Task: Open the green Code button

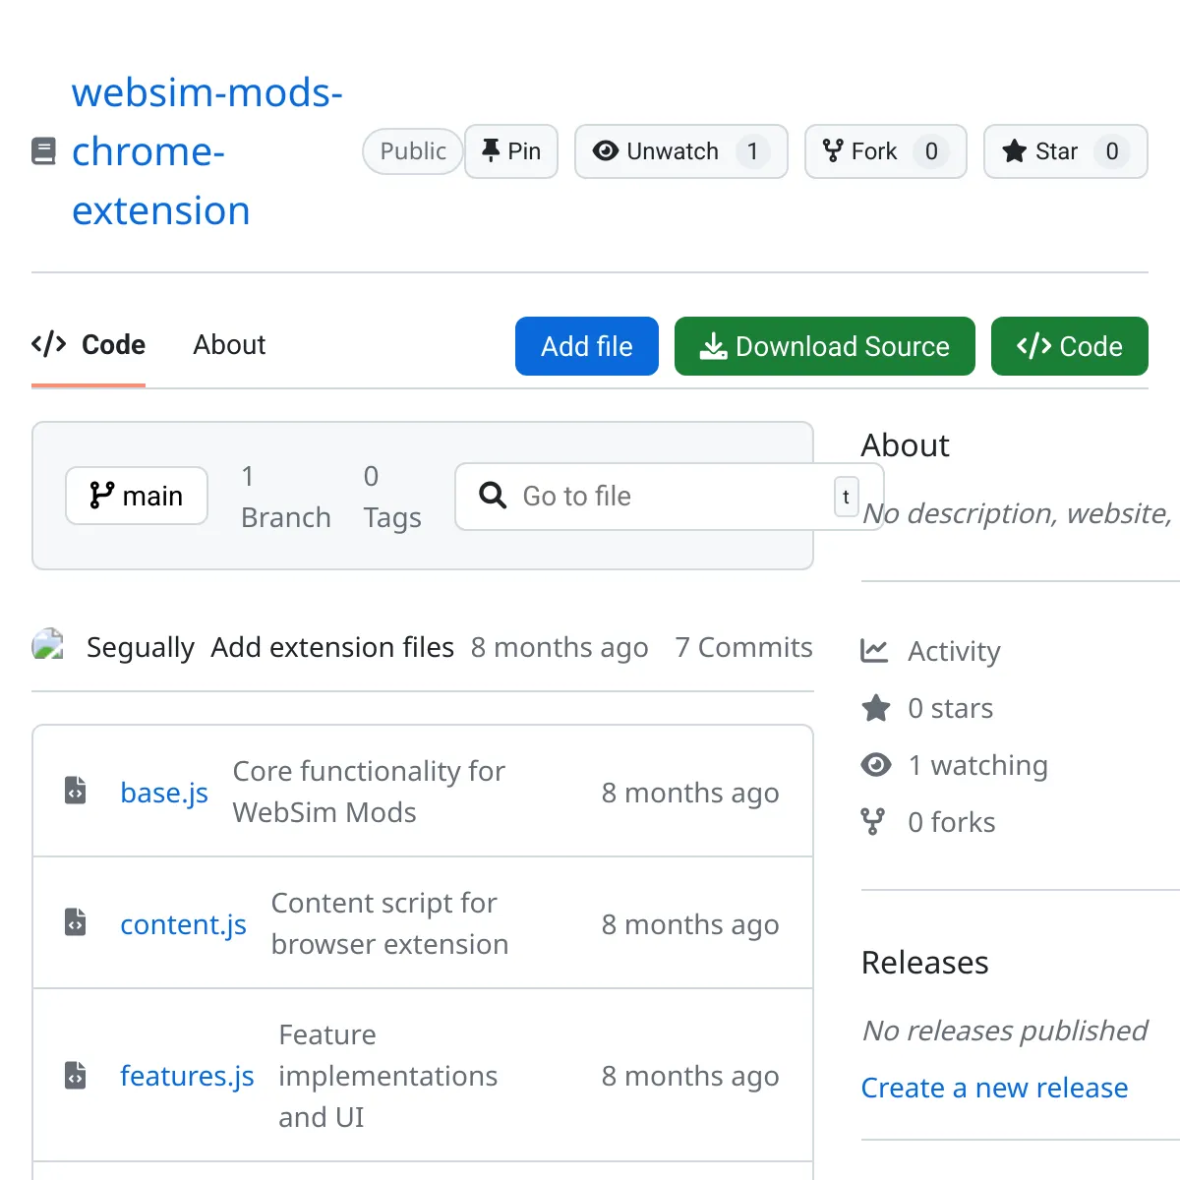Action: [1070, 346]
